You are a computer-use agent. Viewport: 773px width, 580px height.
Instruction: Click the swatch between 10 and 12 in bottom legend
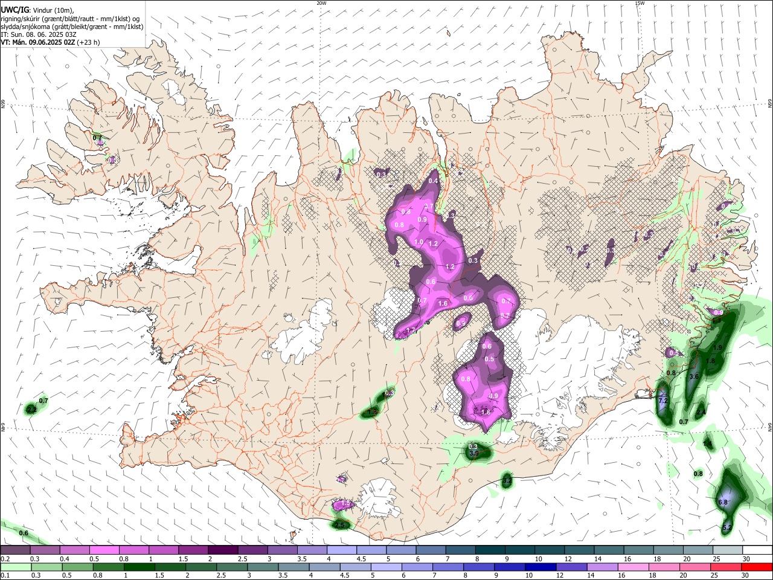(541, 567)
